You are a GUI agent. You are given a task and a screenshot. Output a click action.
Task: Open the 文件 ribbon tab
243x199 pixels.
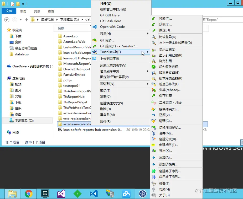point(9,11)
